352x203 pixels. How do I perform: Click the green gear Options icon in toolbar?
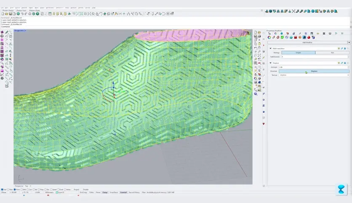34,14
